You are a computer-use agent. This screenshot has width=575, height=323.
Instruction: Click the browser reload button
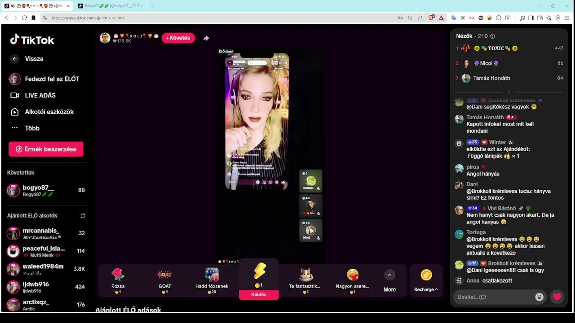click(x=24, y=18)
